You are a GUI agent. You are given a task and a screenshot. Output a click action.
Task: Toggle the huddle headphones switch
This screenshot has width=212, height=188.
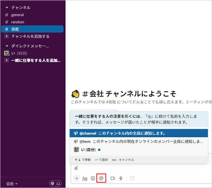(x=55, y=183)
